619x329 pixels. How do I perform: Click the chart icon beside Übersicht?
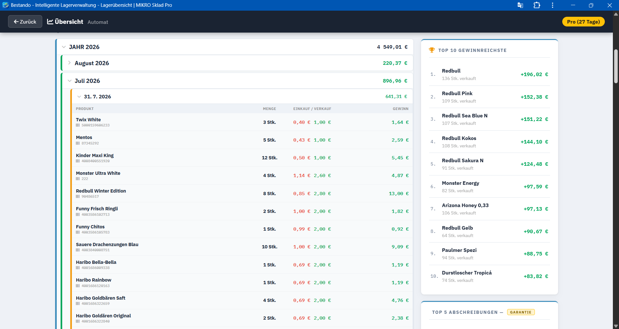click(x=50, y=22)
